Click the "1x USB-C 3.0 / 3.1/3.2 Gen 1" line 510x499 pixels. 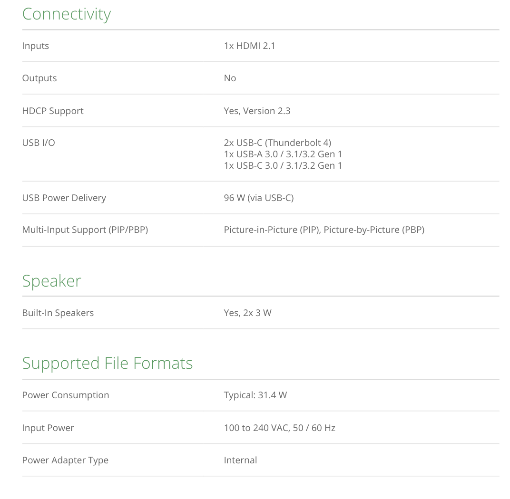click(283, 165)
